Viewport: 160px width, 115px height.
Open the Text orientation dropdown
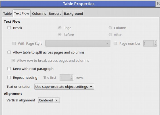[64, 87]
